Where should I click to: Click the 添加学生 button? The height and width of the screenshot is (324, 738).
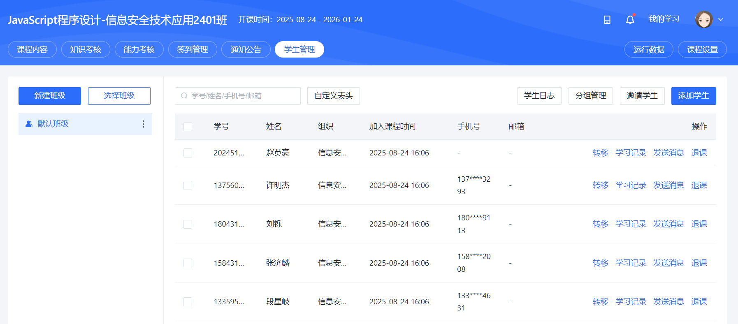pos(694,96)
